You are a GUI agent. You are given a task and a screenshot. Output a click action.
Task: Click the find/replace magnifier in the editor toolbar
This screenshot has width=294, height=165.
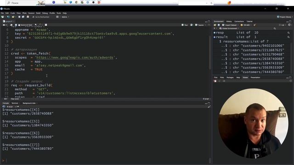click(x=36, y=25)
